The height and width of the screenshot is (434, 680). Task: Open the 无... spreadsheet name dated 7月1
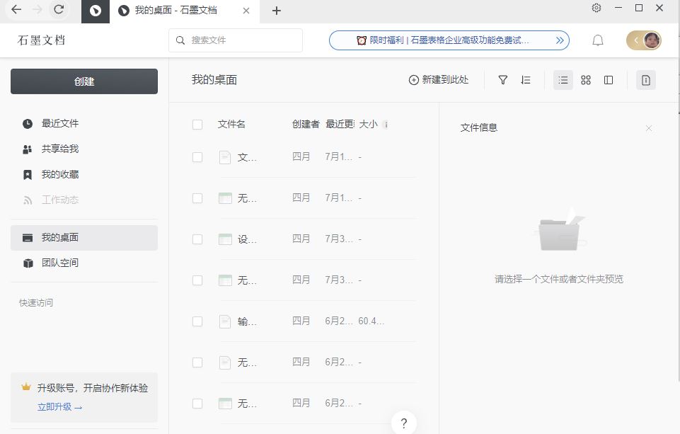pos(247,198)
